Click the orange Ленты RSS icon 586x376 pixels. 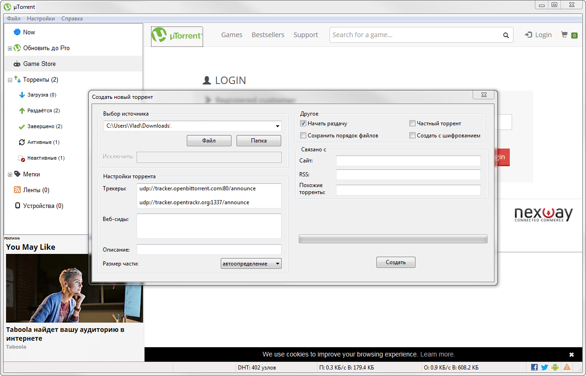click(x=17, y=190)
